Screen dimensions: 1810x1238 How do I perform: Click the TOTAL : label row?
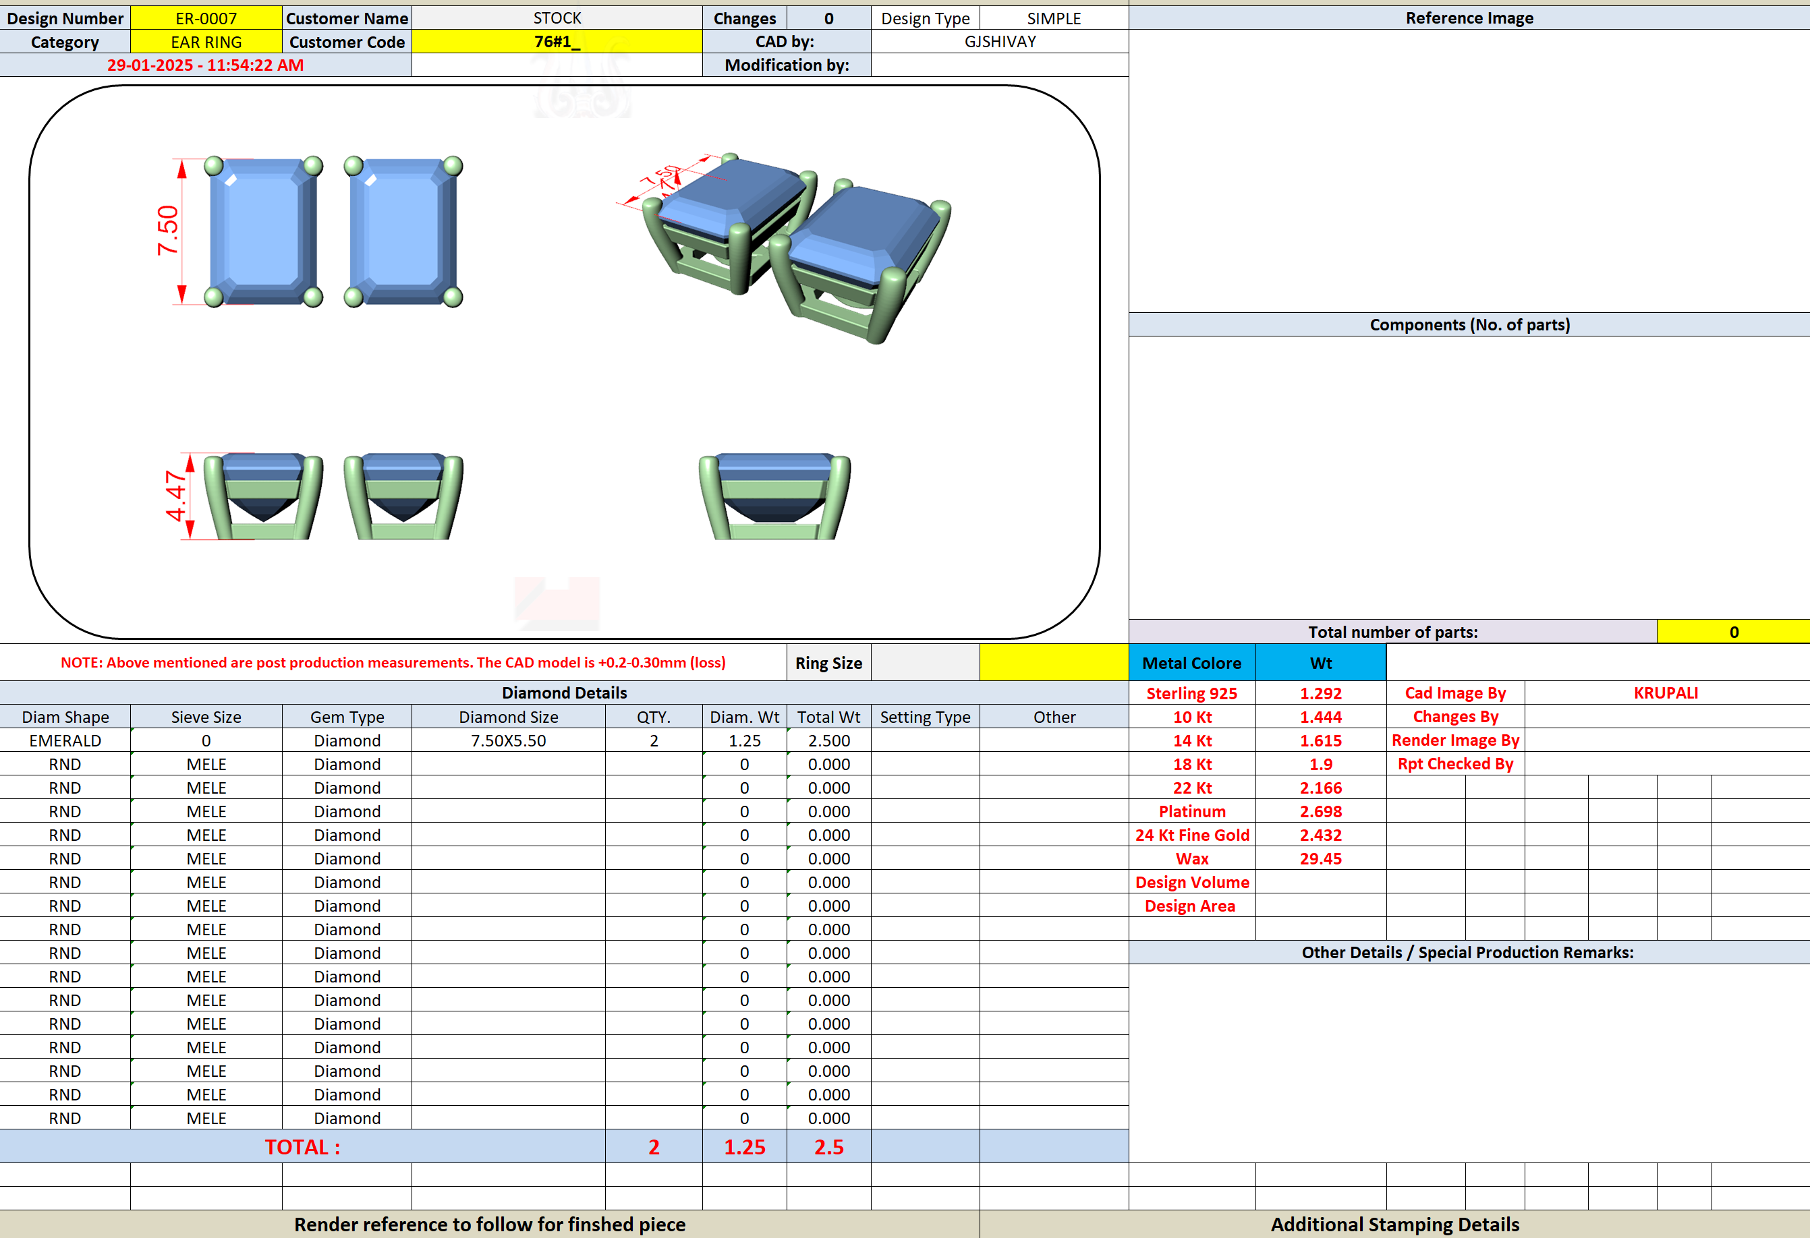click(x=302, y=1147)
